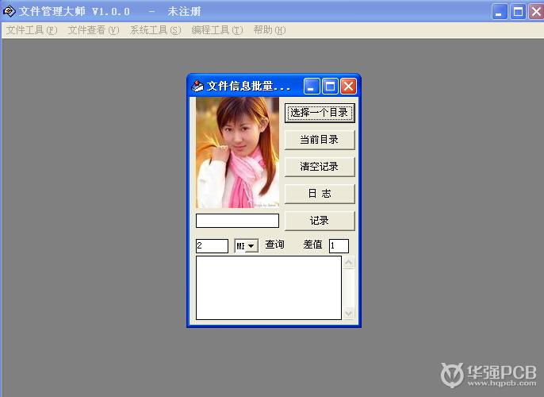Minimize the 文件管理大师 main window

click(500, 11)
